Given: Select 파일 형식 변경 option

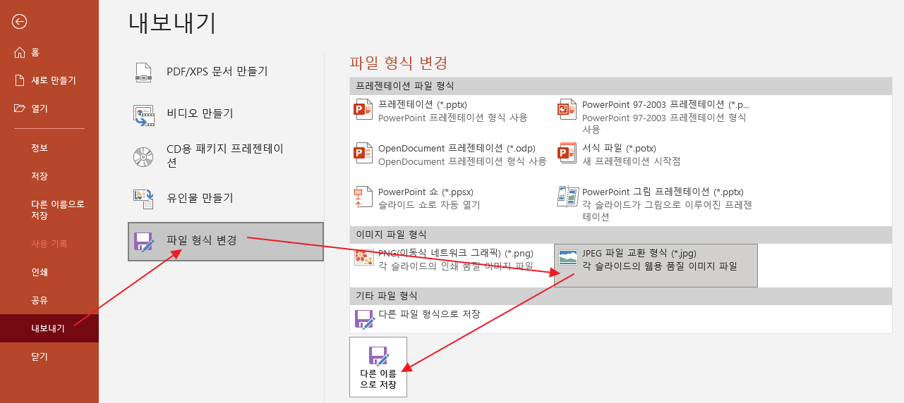Looking at the screenshot, I should pos(226,242).
